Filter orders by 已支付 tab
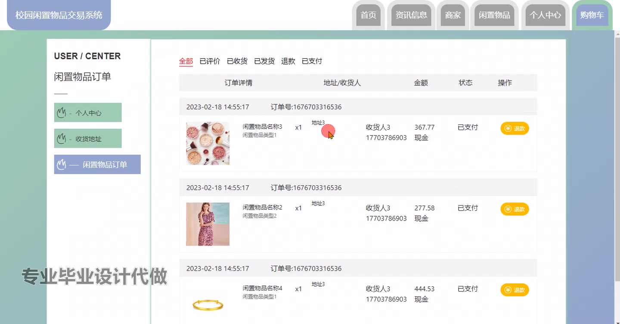Screen dimensions: 620x324 (312, 61)
